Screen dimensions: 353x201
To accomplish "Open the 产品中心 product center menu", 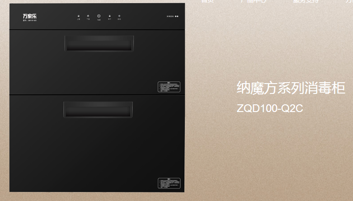I will [253, 1].
